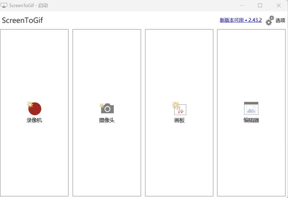Viewport: 288px width, 198px height.
Task: Open the 选项 options text
Action: click(x=280, y=21)
